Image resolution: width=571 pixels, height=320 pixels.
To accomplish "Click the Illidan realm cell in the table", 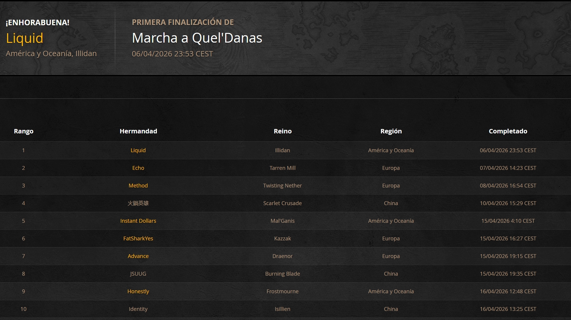I will click(x=282, y=150).
